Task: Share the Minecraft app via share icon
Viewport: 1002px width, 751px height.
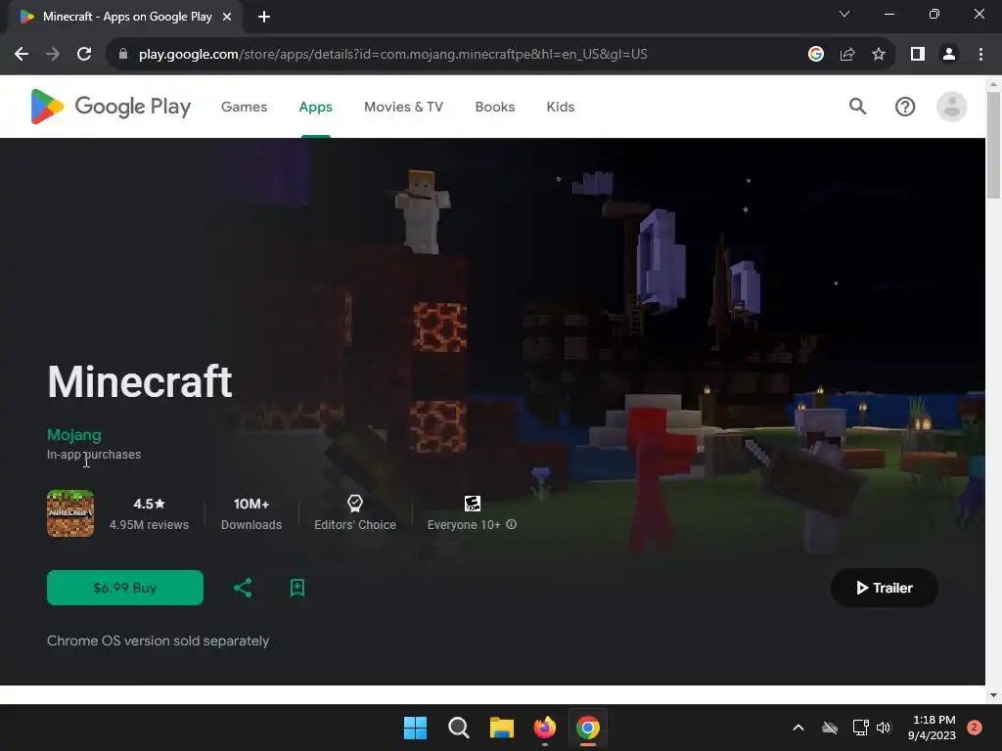Action: [243, 588]
